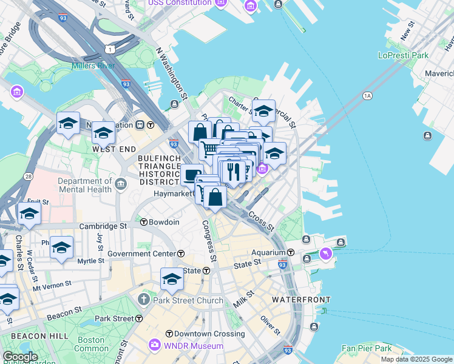The image size is (454, 364).
Task: Click the US Route 1 shield
Action: point(110,49)
